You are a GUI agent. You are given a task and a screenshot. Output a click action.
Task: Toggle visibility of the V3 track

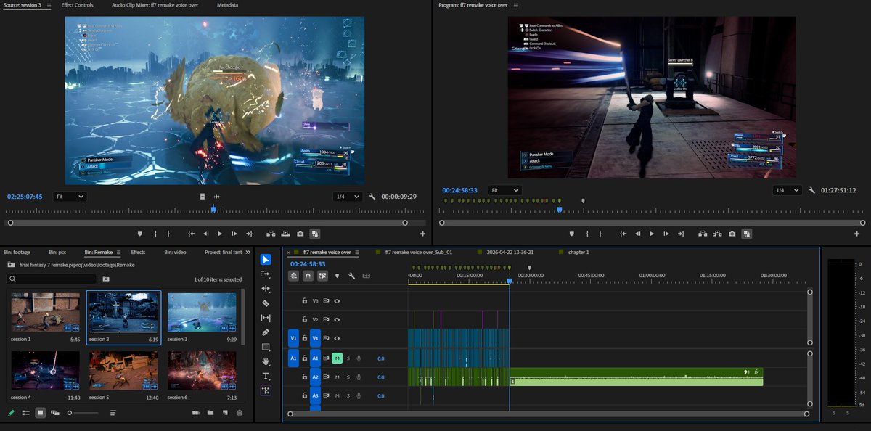(337, 300)
